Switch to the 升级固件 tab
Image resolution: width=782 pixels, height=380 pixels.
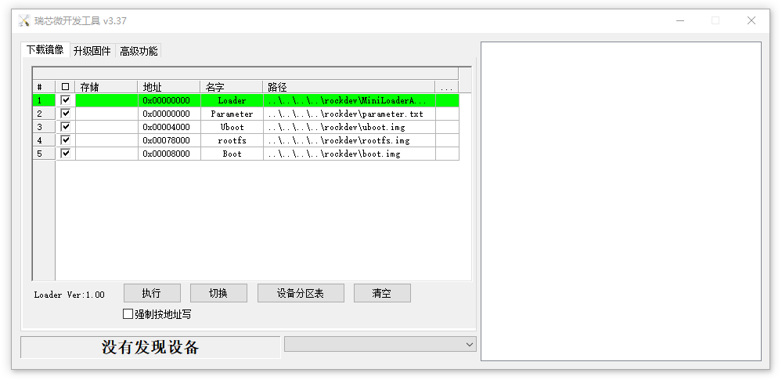click(92, 51)
